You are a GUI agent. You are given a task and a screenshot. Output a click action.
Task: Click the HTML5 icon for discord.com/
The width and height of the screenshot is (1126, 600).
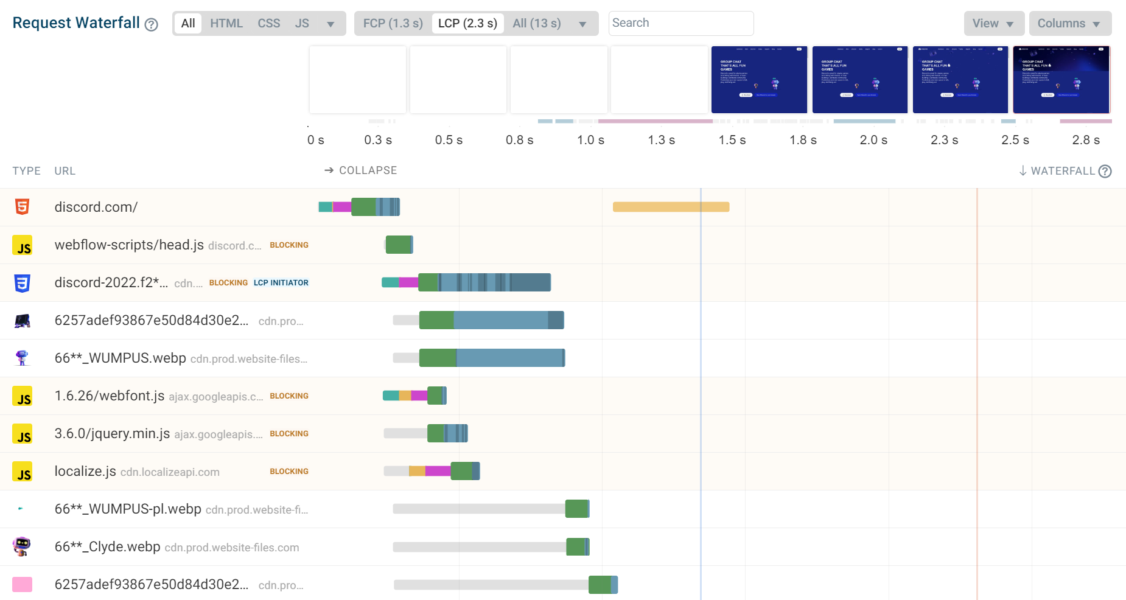(x=23, y=207)
